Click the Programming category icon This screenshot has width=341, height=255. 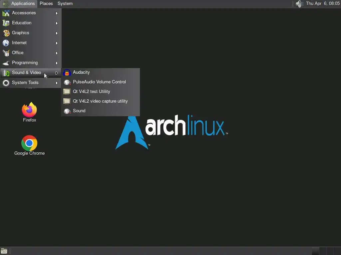[x=6, y=63]
